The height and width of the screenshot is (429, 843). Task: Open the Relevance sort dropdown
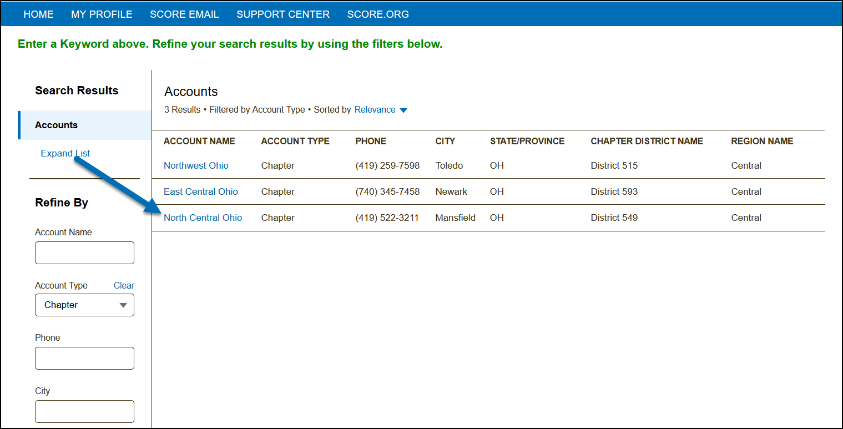click(375, 110)
